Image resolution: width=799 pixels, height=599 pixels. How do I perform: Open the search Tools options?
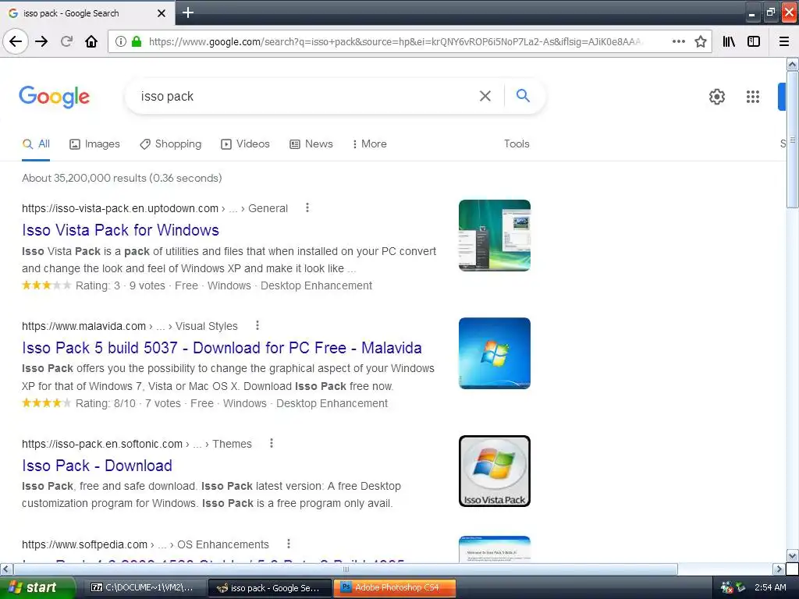(517, 144)
